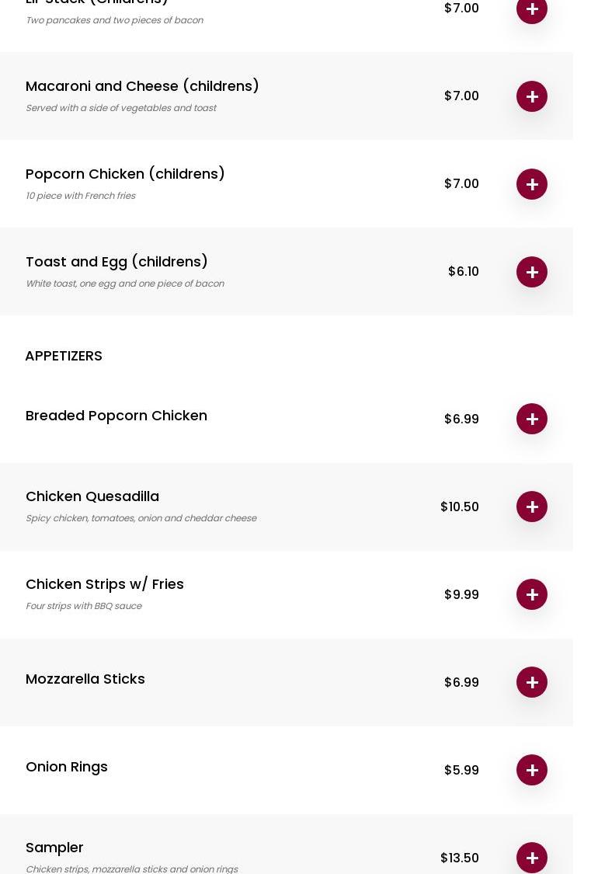
Task: Add the $7.00 pancakes and bacon item
Action: point(532,9)
